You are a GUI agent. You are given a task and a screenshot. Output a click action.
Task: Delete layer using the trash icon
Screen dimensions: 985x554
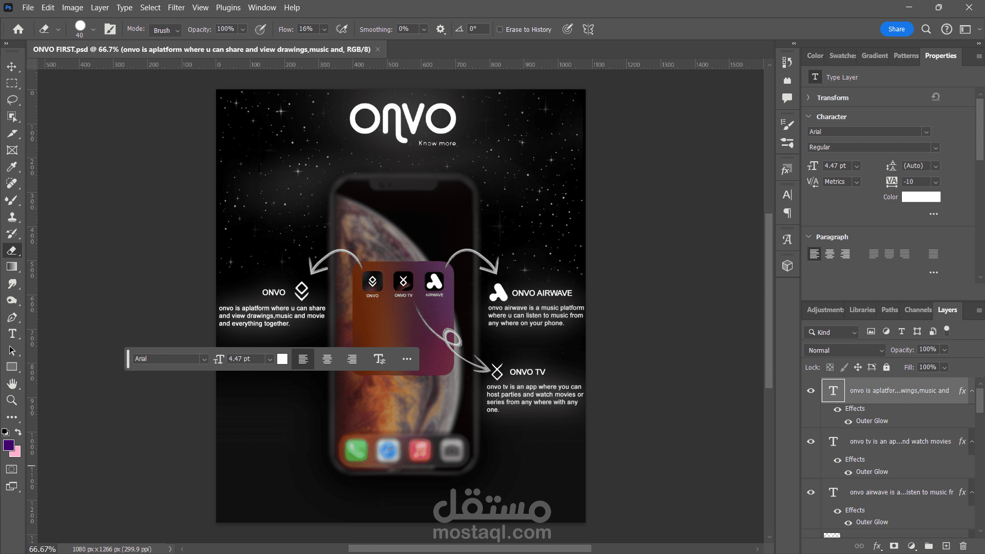[x=963, y=546]
